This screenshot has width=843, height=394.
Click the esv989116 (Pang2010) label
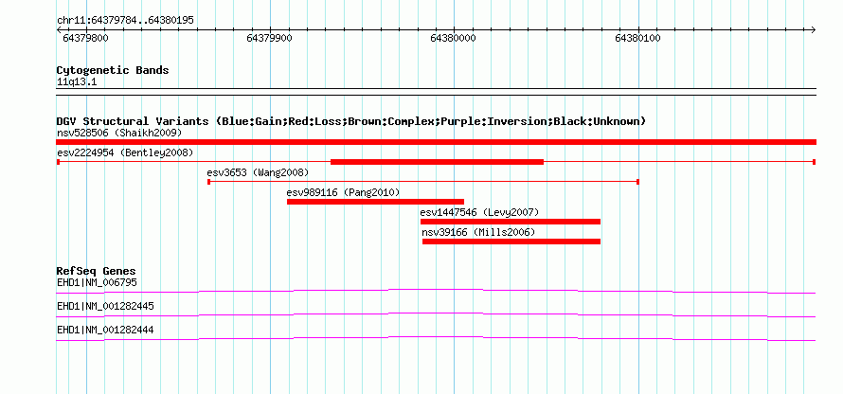pos(344,192)
